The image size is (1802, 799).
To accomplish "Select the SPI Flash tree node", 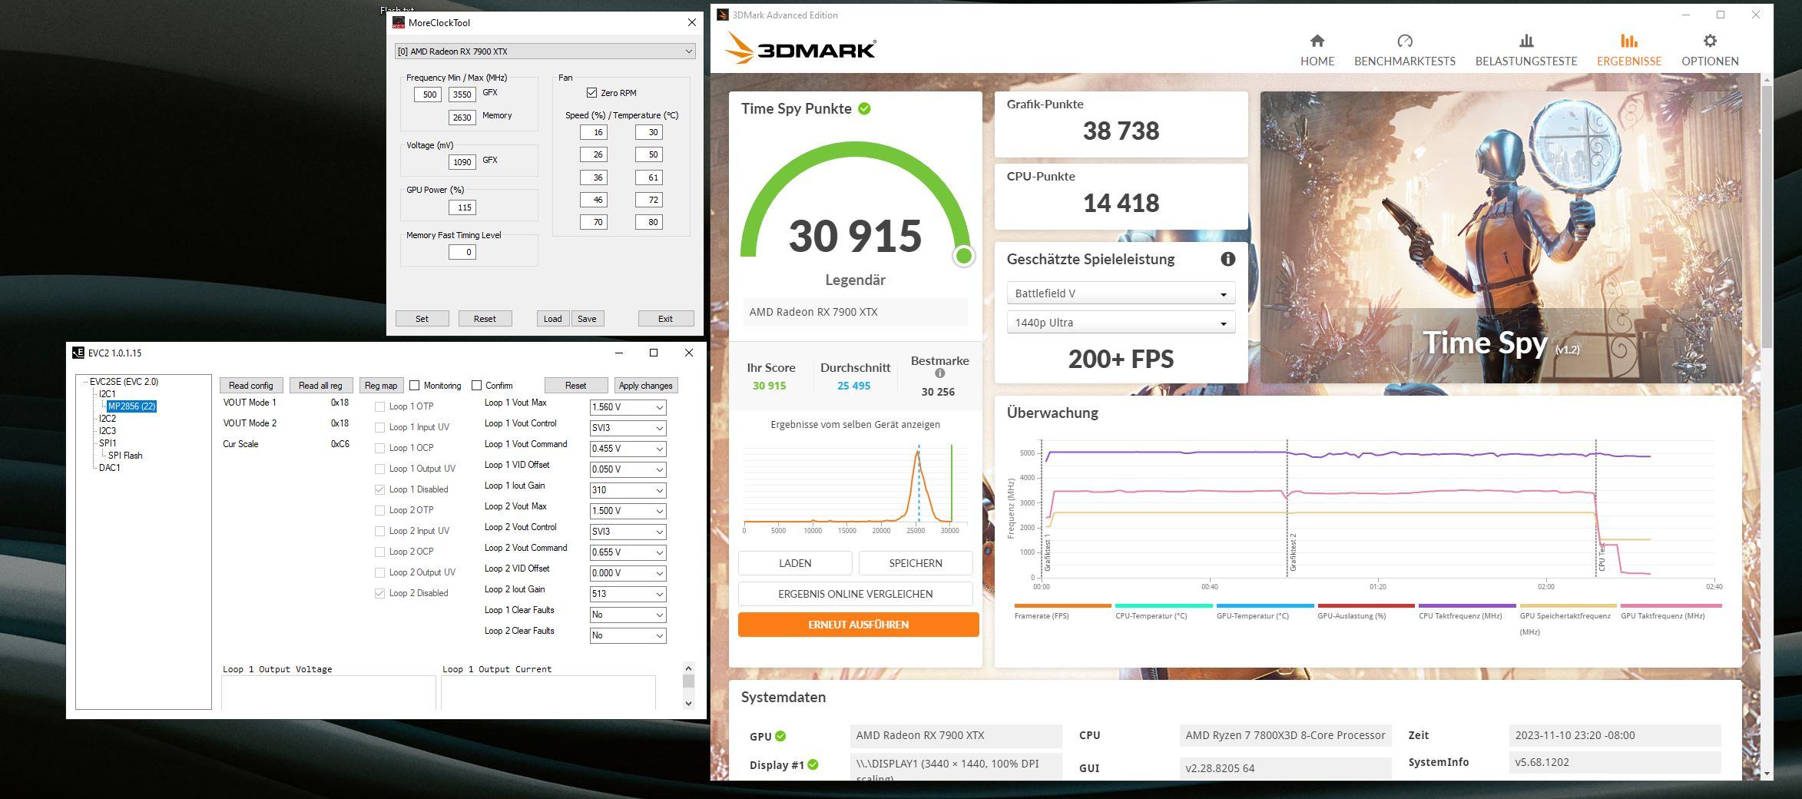I will coord(125,456).
